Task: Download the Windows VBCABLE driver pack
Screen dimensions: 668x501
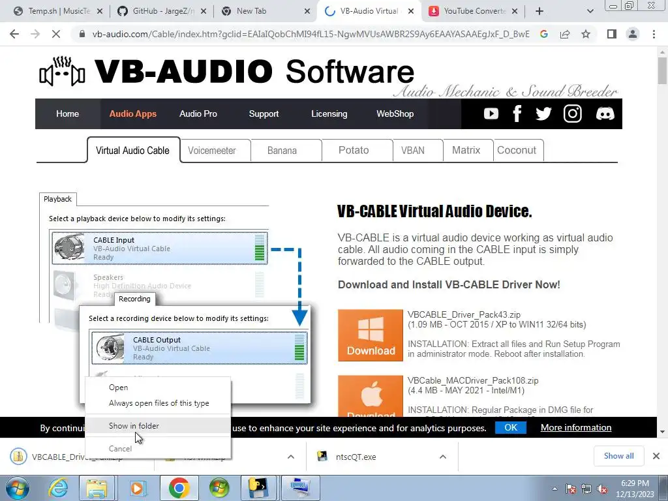Action: 371,335
